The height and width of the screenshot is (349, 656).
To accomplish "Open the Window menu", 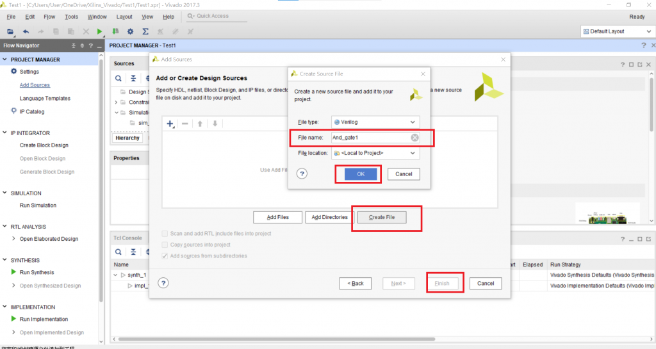I will [97, 17].
